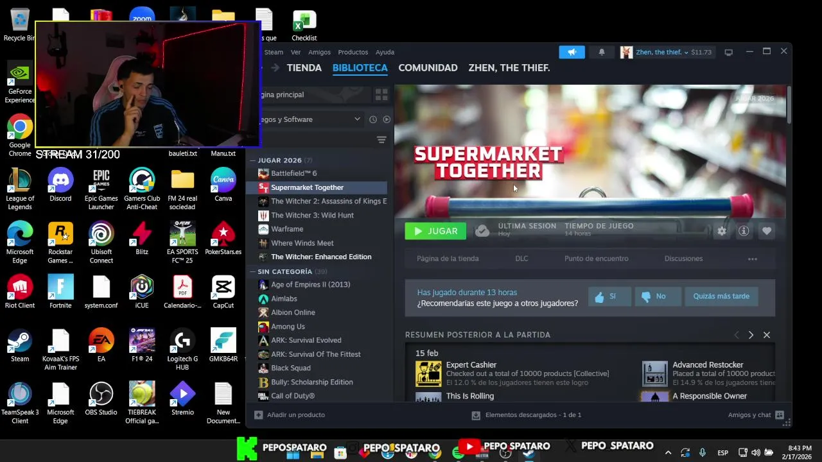
Task: Open Downloads manager icon at bottom
Action: [x=476, y=415]
